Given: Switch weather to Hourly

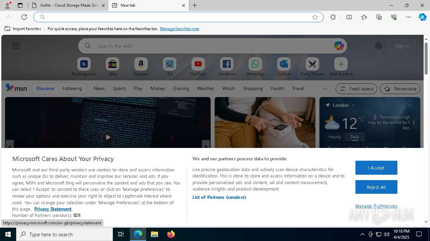Looking at the screenshot, I should tap(335, 137).
